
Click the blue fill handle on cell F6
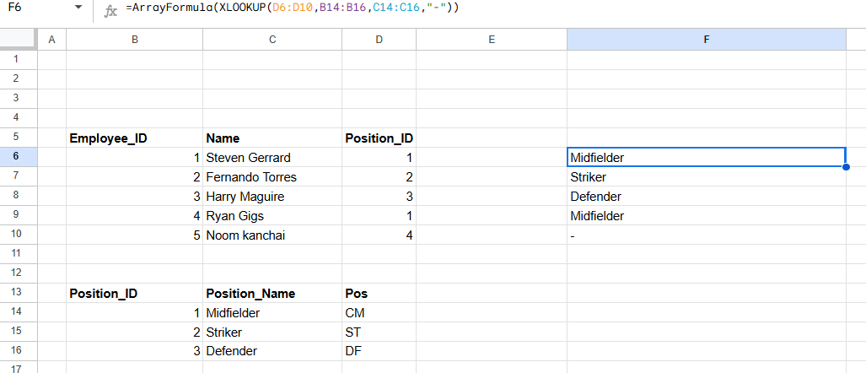846,167
